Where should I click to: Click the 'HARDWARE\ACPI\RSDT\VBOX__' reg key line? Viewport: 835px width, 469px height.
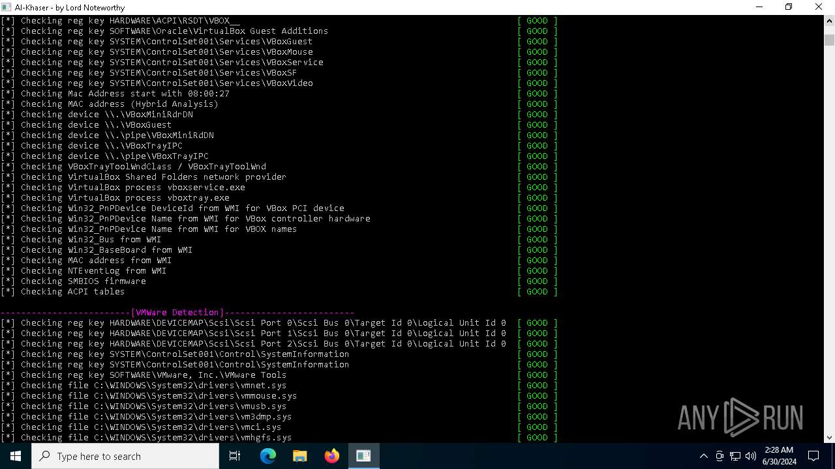(120, 21)
